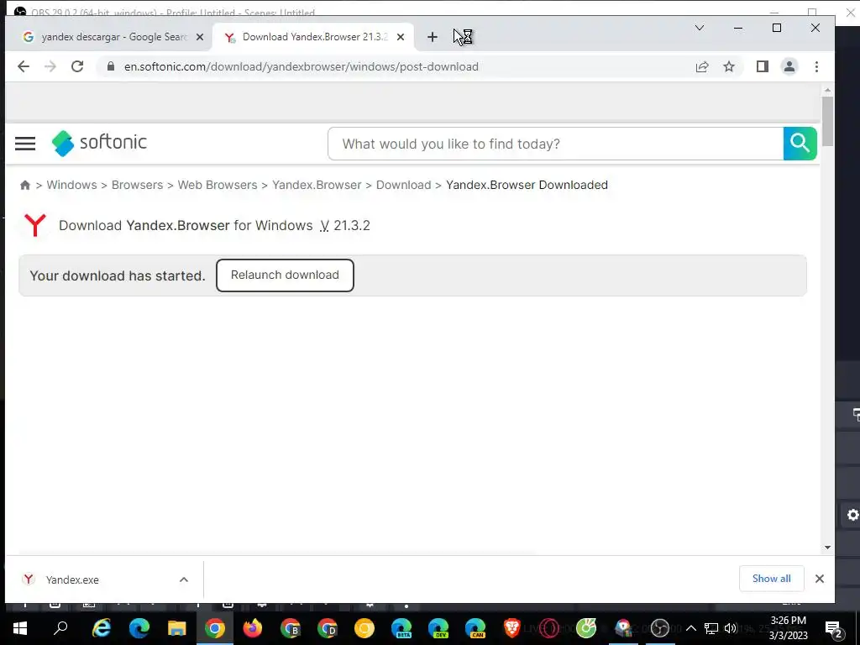The width and height of the screenshot is (860, 645).
Task: Click the Softonic search magnifier button
Action: tap(800, 144)
